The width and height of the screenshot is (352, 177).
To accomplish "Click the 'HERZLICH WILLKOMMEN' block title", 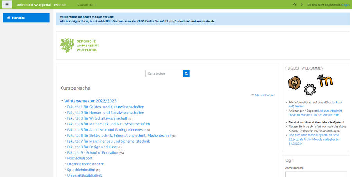I will (304, 68).
